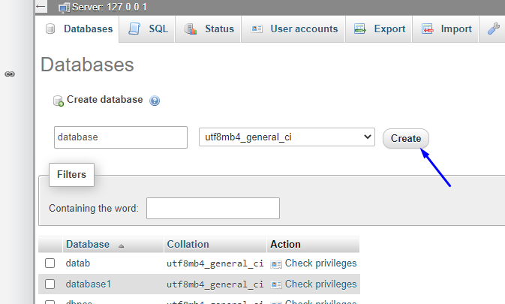
Task: Click the Create database cylinder icon
Action: [59, 101]
